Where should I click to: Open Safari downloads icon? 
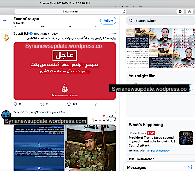(x=180, y=12)
